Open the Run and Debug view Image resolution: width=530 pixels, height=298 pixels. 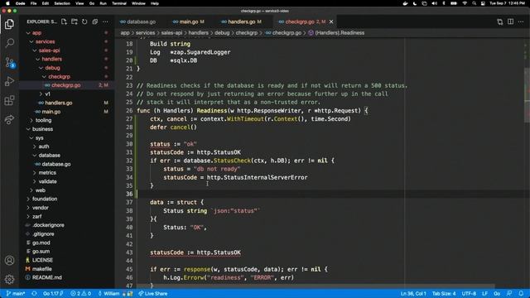[x=9, y=81]
